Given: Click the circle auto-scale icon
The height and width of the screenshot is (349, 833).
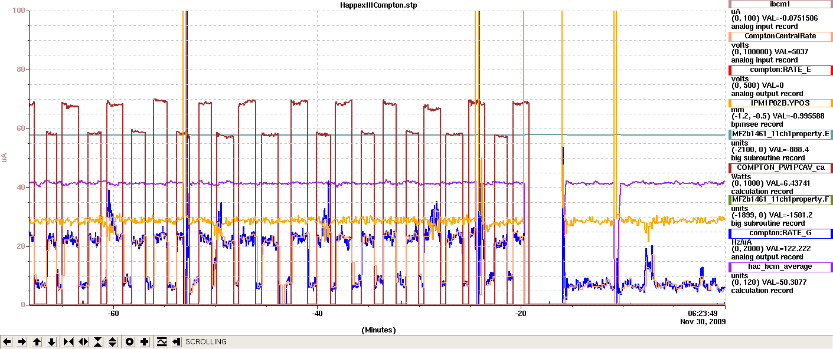Looking at the screenshot, I should coord(130,342).
